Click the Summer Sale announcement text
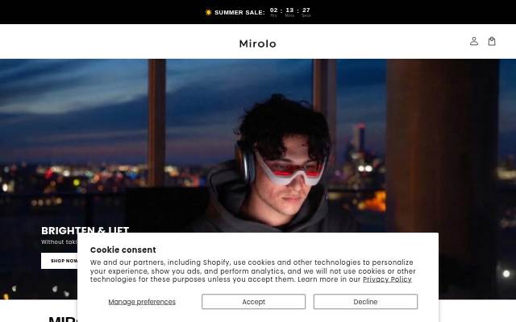 pos(239,13)
